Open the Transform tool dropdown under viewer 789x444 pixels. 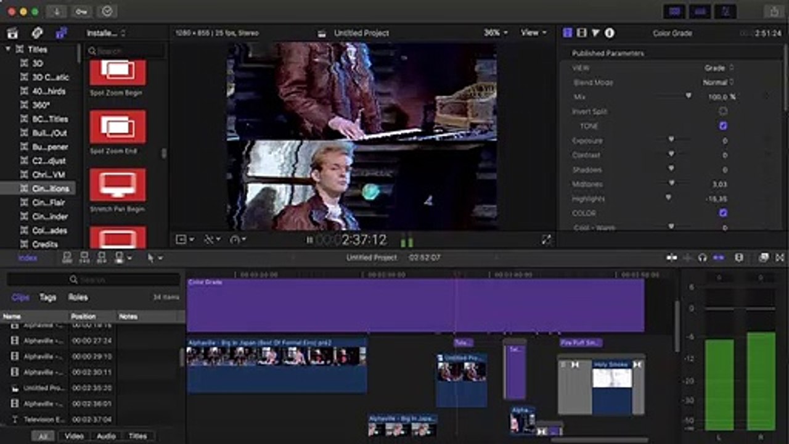pyautogui.click(x=184, y=240)
